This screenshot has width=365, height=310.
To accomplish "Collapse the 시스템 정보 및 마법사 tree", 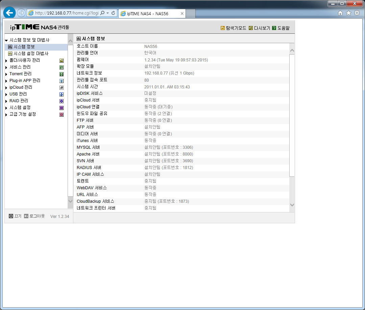I will coord(6,40).
